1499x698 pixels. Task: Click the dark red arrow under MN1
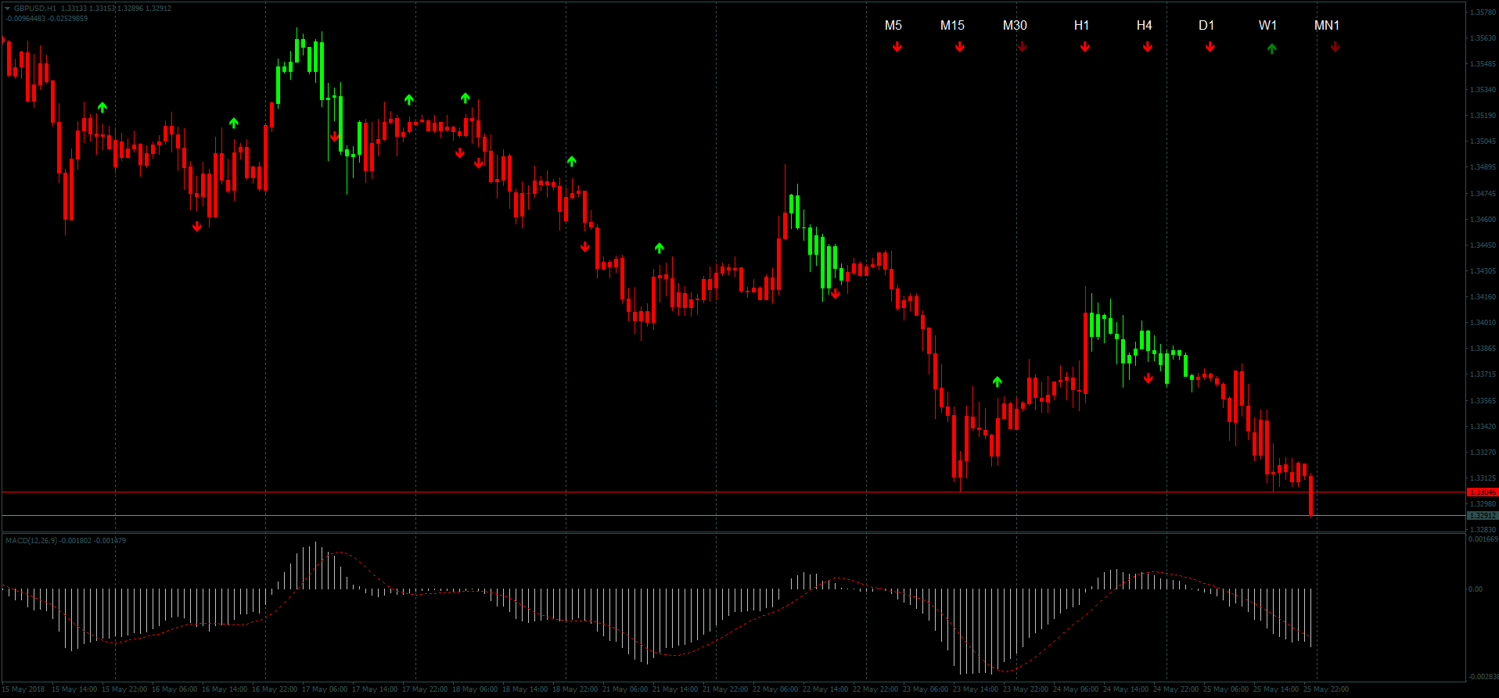pos(1335,47)
